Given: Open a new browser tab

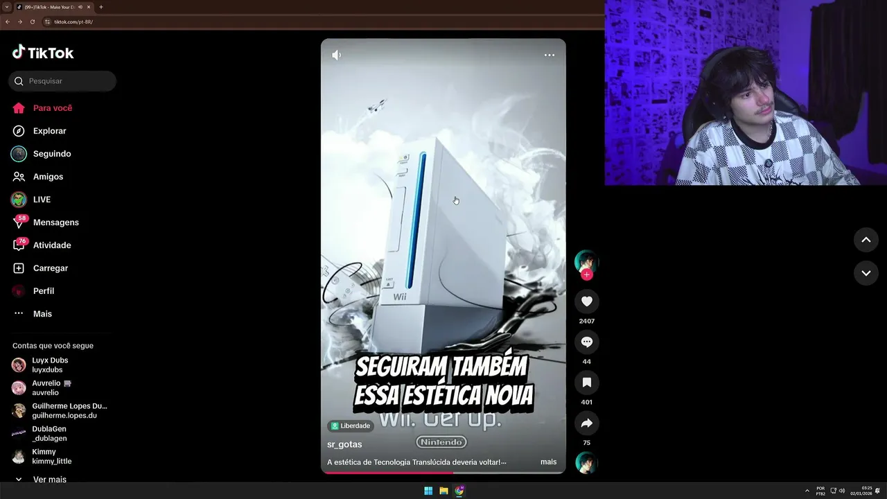Looking at the screenshot, I should tap(101, 7).
